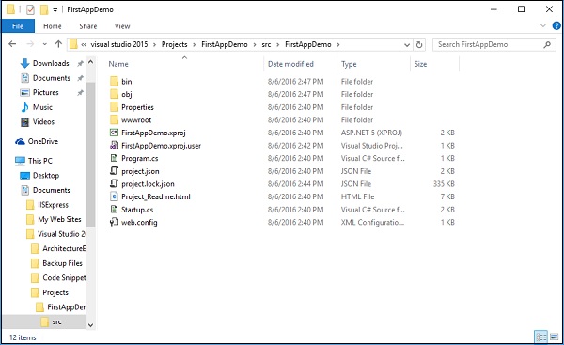Image resolution: width=564 pixels, height=345 pixels.
Task: Select the wwwroot folder icon
Action: pyautogui.click(x=114, y=119)
